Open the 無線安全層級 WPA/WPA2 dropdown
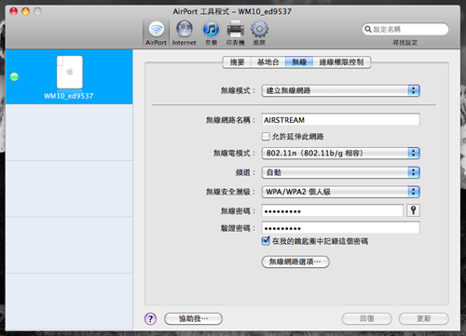The image size is (466, 336). [x=341, y=192]
